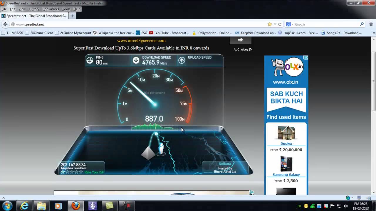Click the person figure on the map
Screen dimensions: 376x211
click(x=161, y=149)
